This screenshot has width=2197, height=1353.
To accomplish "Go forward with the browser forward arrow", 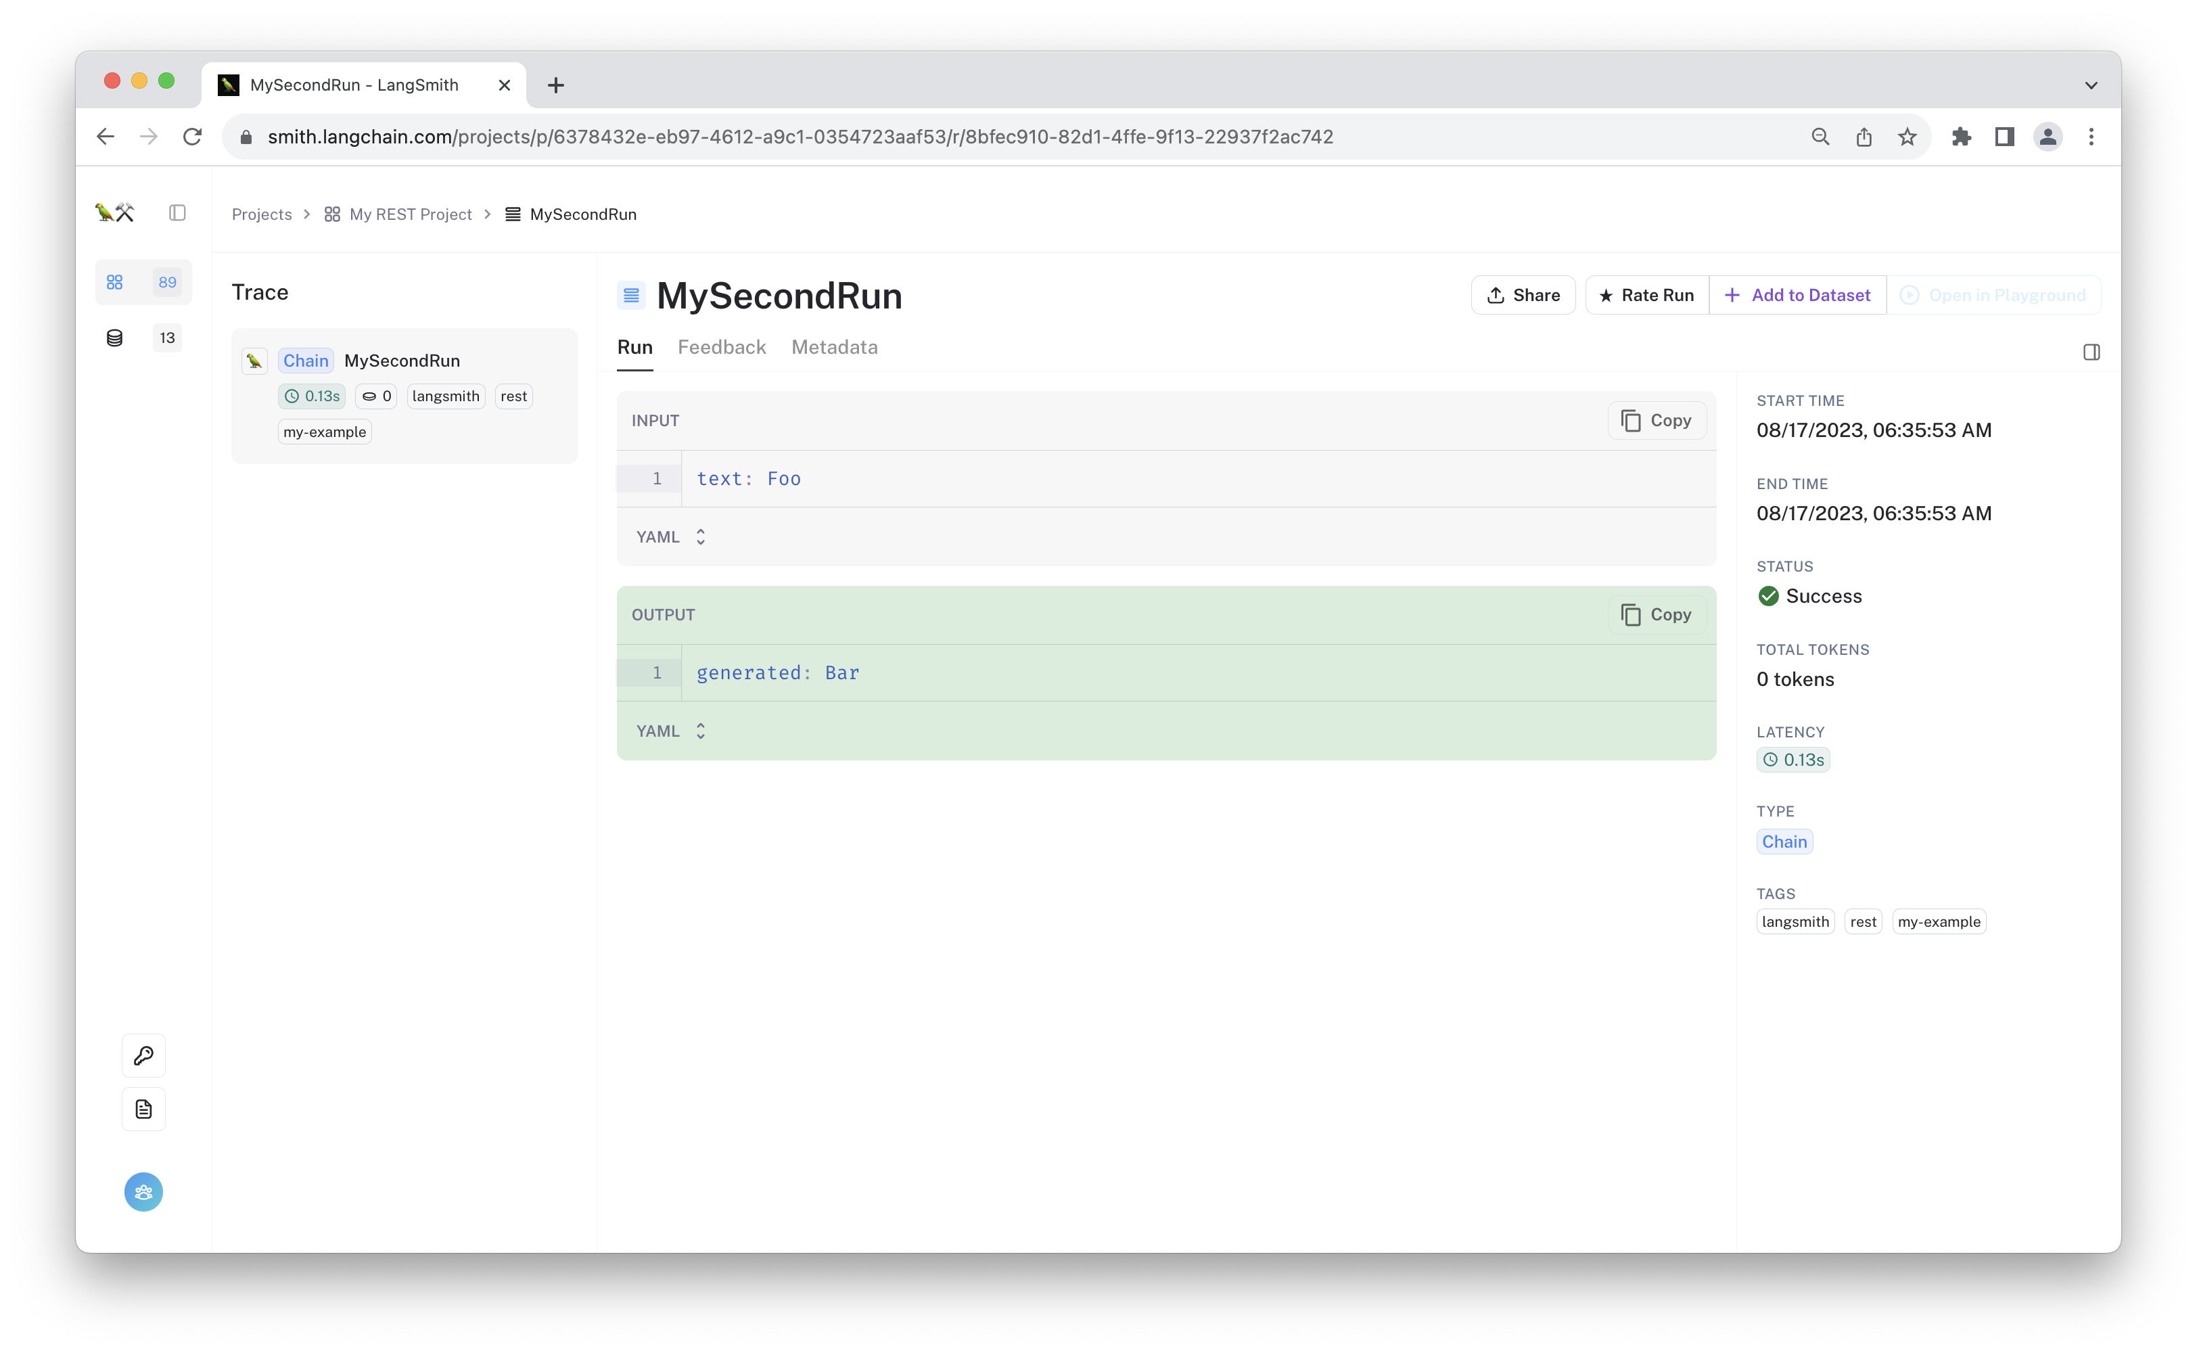I will pos(149,137).
